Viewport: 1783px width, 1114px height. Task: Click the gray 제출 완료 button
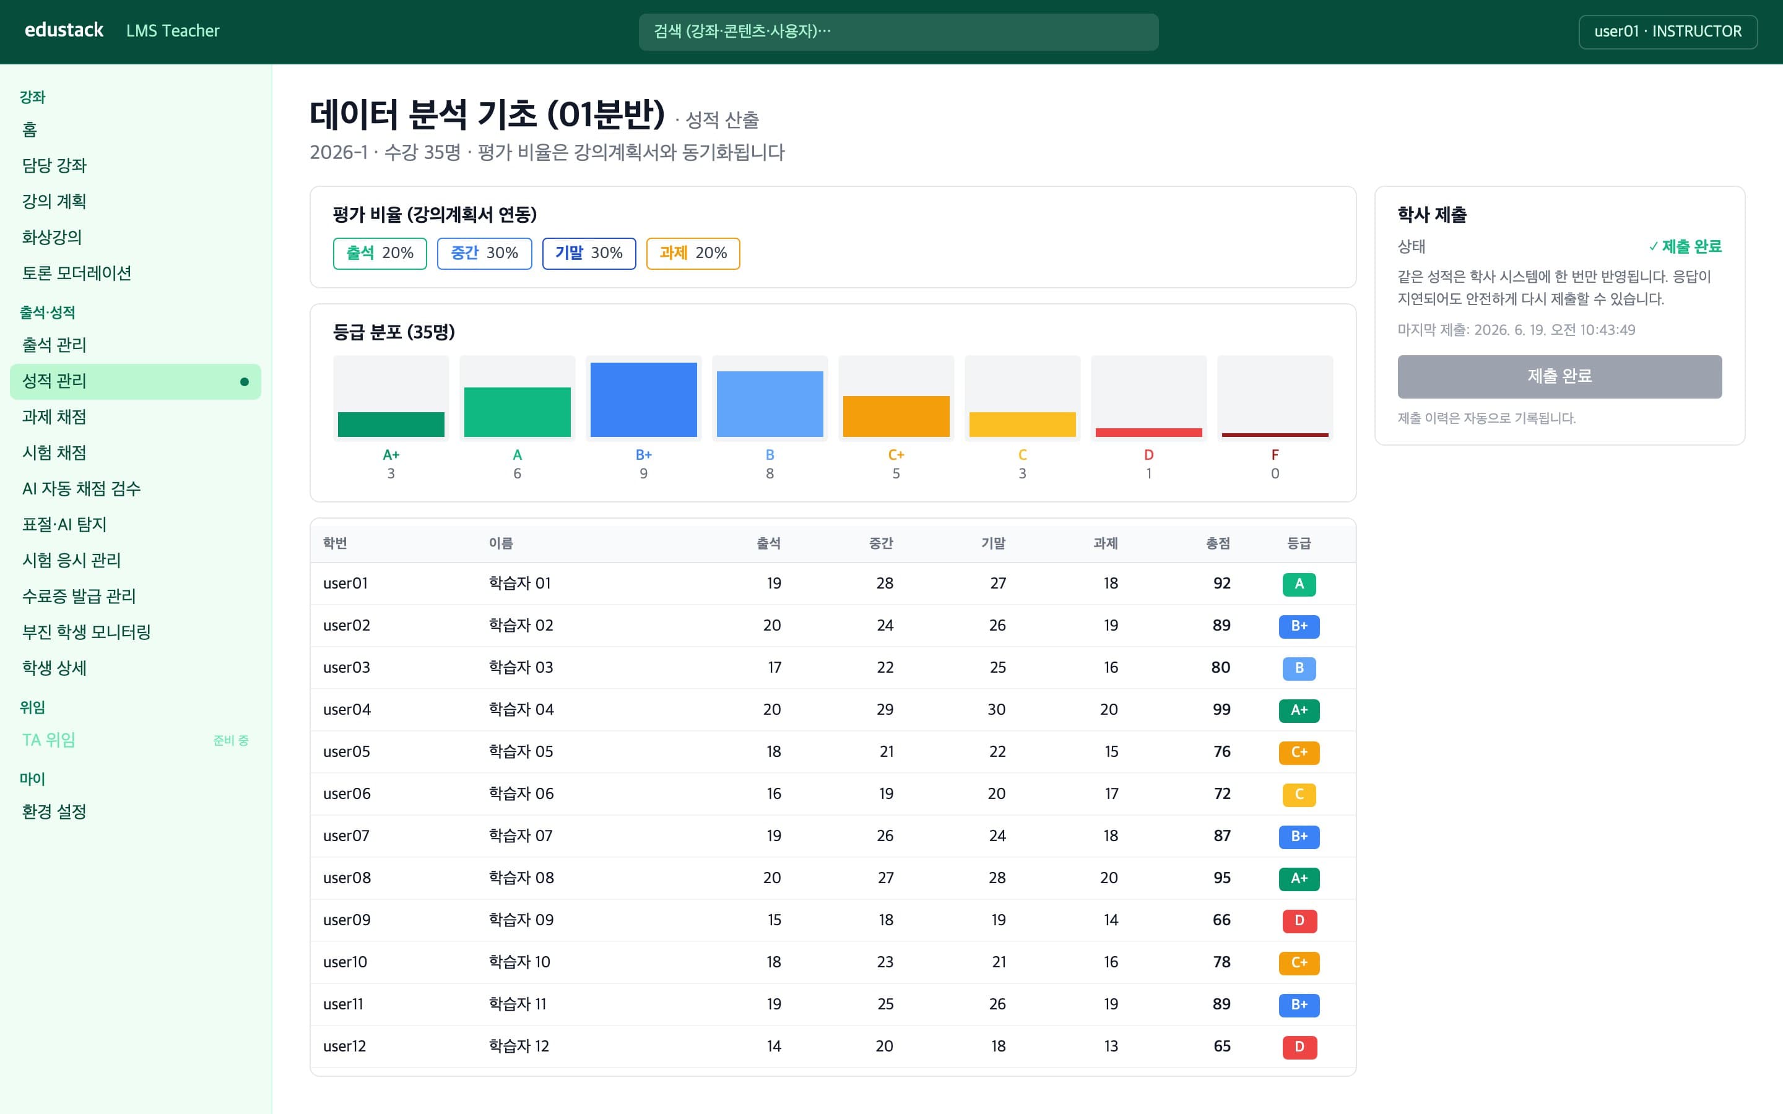point(1560,376)
